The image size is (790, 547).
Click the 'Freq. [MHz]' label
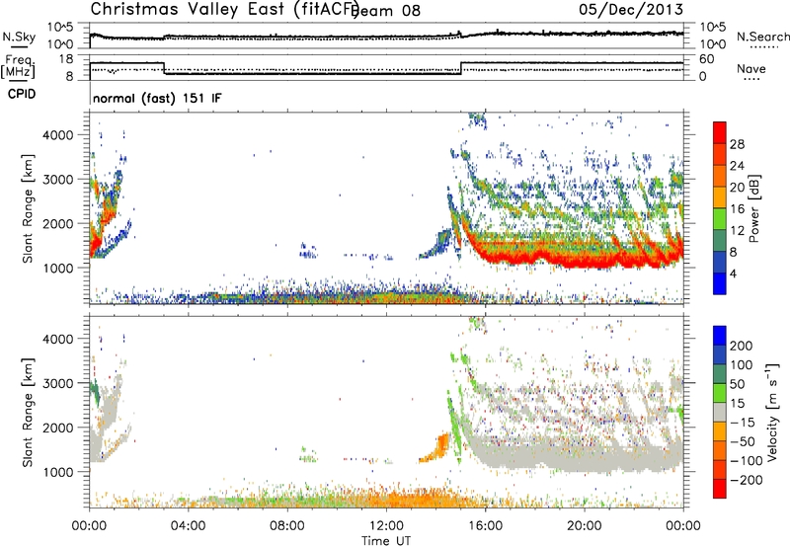18,66
